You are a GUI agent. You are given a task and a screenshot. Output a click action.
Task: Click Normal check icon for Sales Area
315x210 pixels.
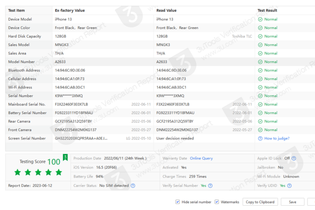(260, 53)
